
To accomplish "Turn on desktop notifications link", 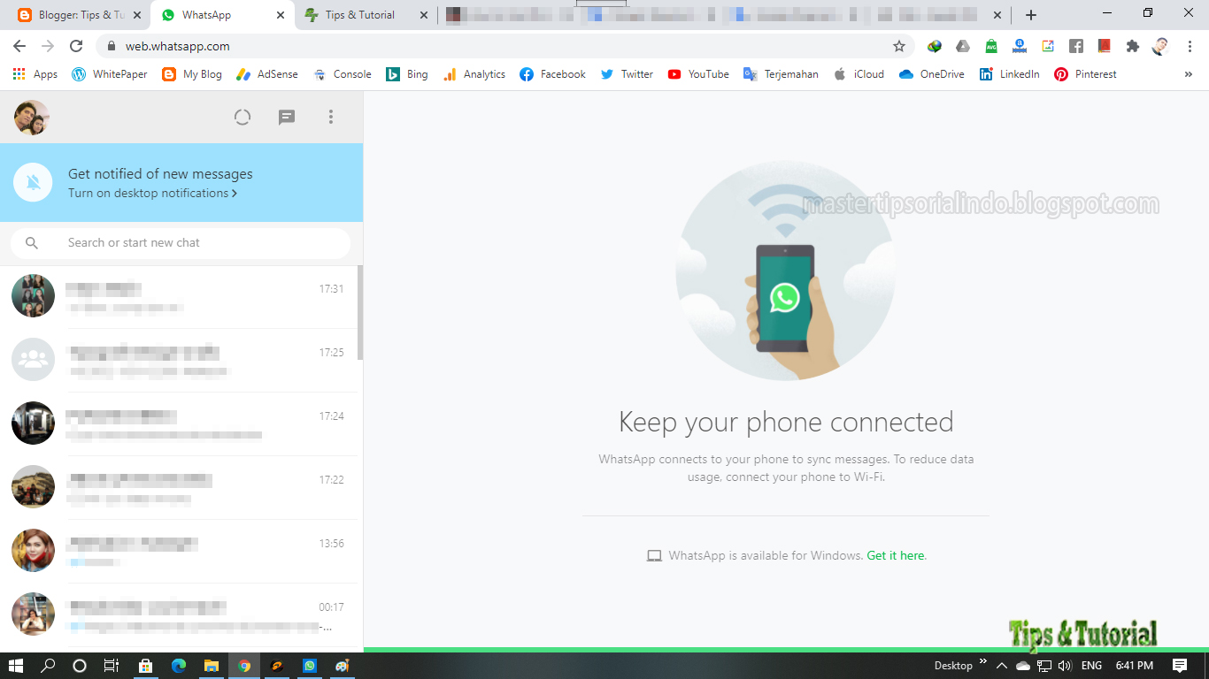I will pyautogui.click(x=152, y=193).
